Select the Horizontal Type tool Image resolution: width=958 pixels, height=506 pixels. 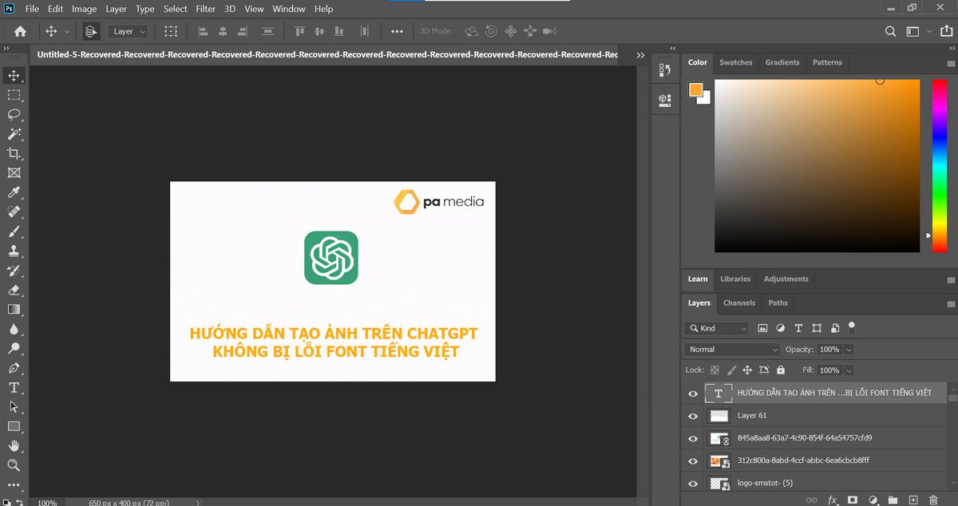click(14, 388)
